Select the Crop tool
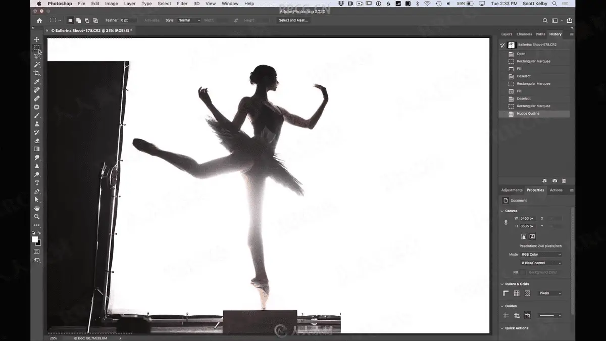606x341 pixels. [x=37, y=73]
